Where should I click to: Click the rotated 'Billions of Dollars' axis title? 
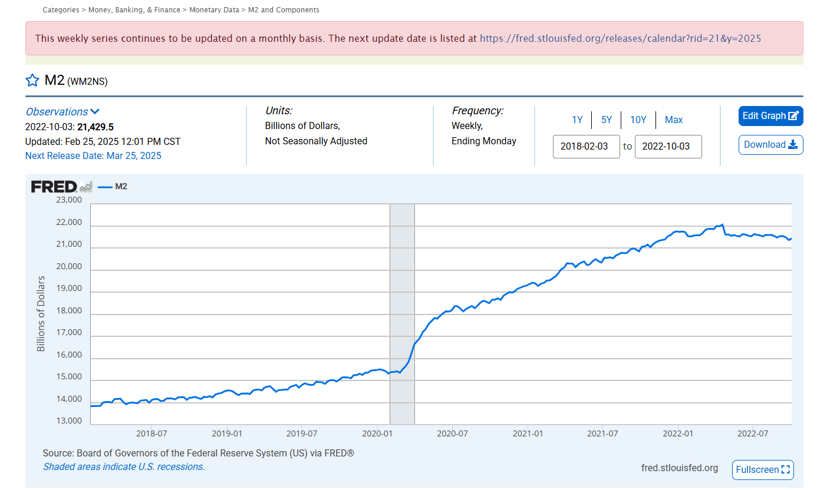point(41,314)
